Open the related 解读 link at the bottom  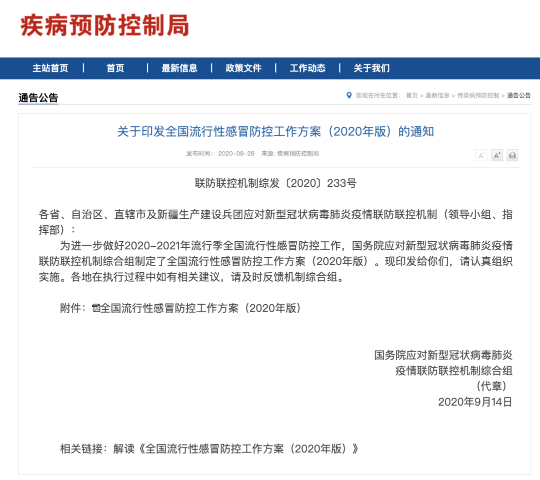pos(236,449)
